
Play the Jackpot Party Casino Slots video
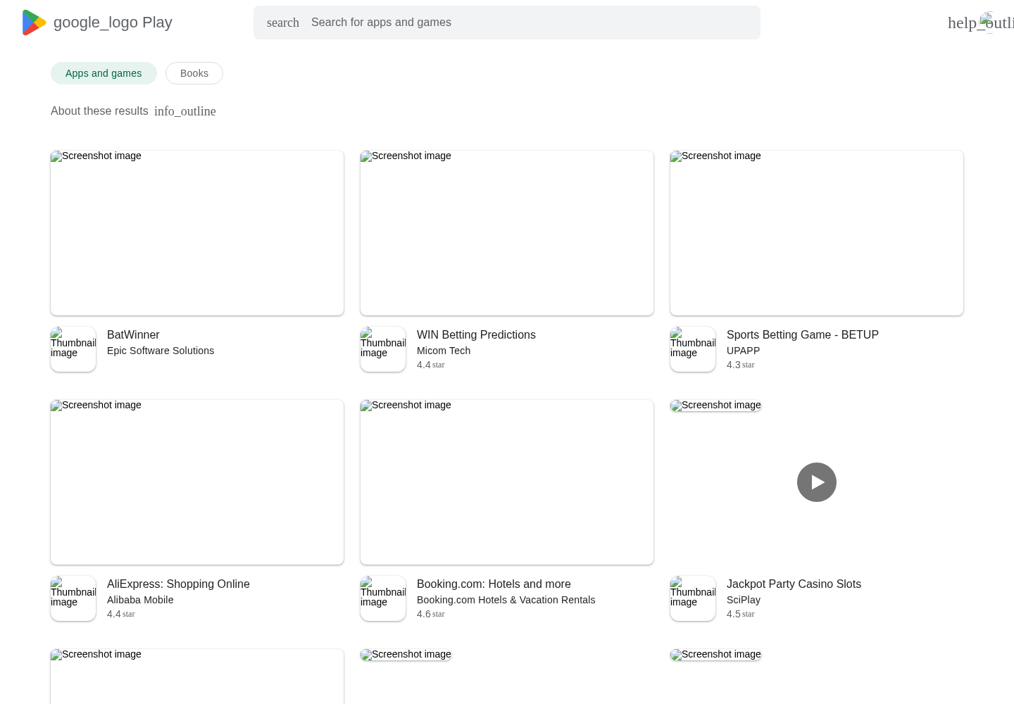(x=817, y=482)
